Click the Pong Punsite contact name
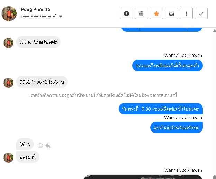Image resolution: width=216 pixels, height=179 pixels. [35, 9]
